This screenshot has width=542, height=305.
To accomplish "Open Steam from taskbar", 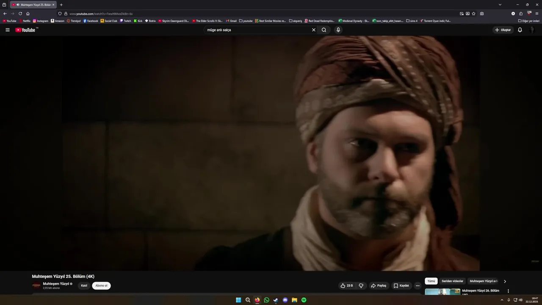I will coord(276,300).
